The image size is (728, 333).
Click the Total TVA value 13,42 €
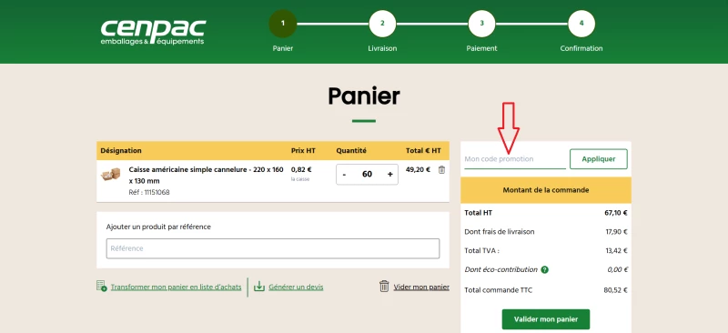click(x=617, y=250)
